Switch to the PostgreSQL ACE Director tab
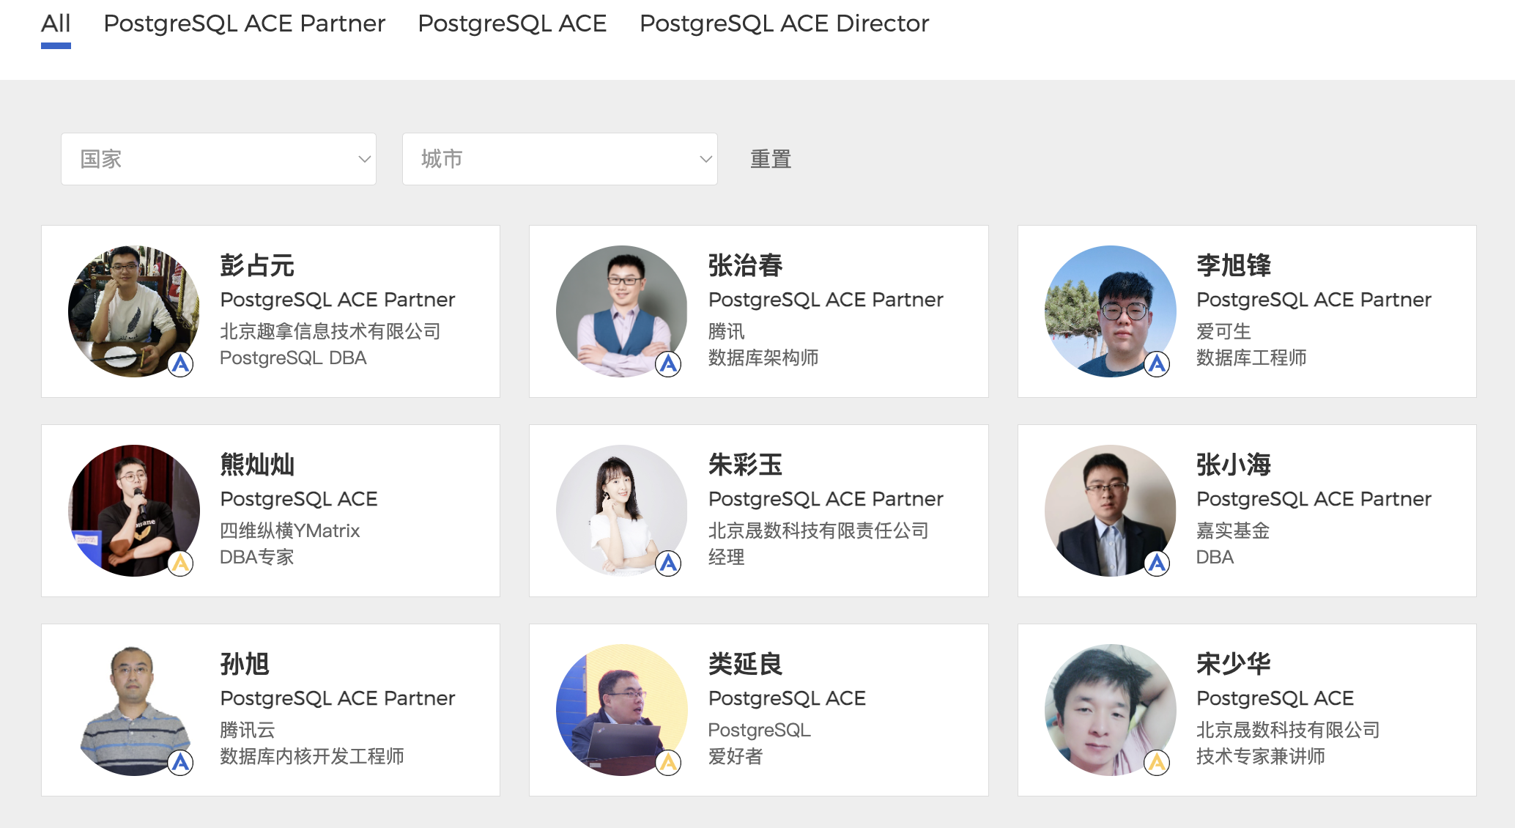This screenshot has width=1515, height=828. 784,23
